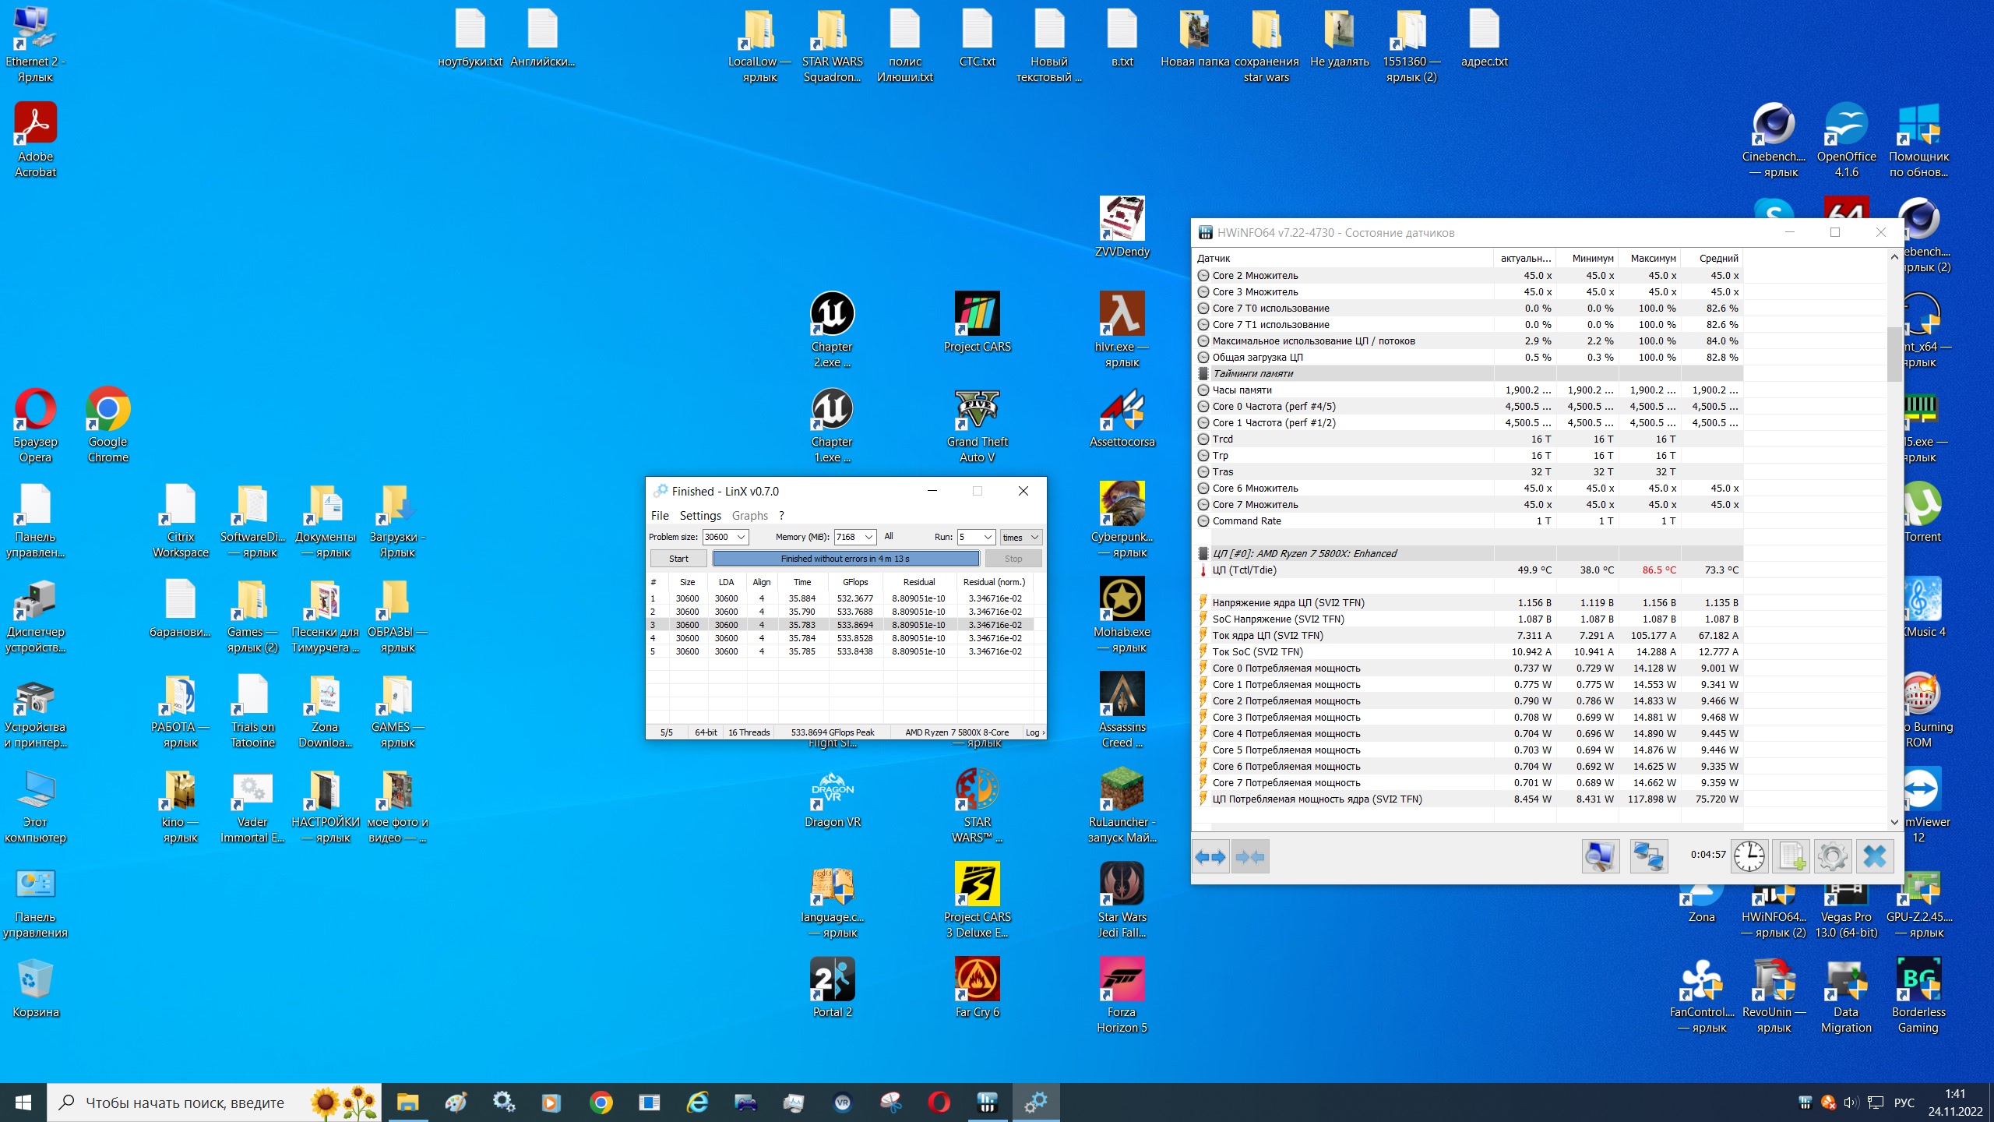Open HWiNFO system summary magnifier monitor icon
Screen dimensions: 1994x1122
[x=1601, y=857]
